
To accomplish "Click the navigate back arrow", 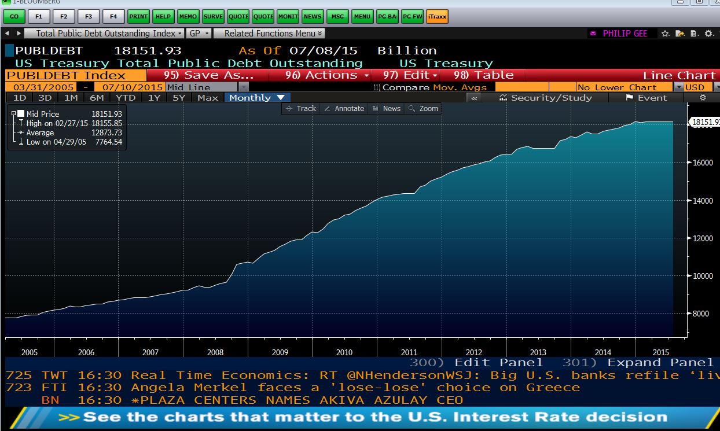I will coord(8,34).
